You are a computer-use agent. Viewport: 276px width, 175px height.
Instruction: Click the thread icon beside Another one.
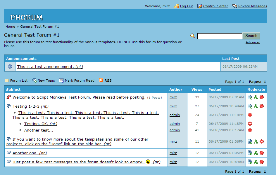(9, 153)
